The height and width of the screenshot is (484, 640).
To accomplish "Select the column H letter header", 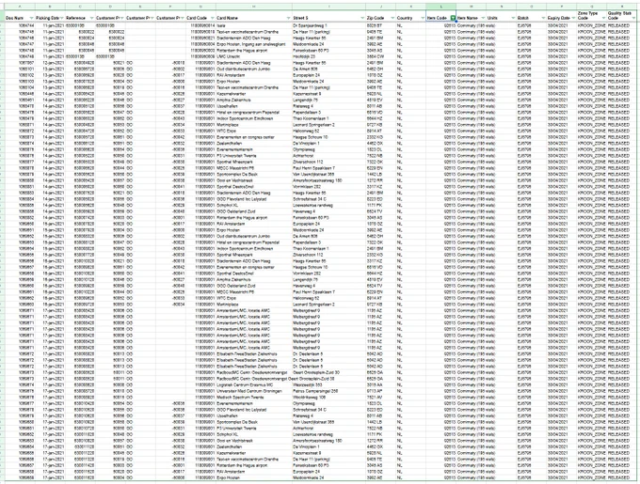I will click(254, 7).
